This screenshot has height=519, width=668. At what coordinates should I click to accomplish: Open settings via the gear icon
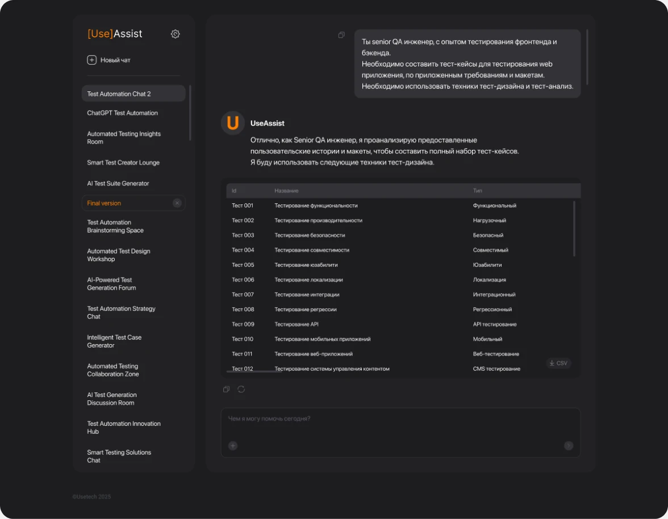tap(175, 34)
